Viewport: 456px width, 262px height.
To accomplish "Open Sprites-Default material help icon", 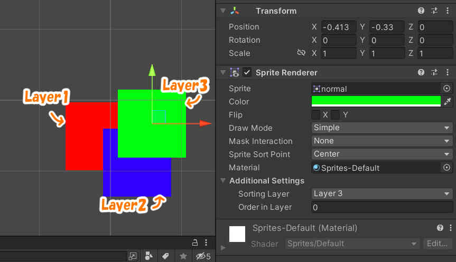I will [x=440, y=228].
